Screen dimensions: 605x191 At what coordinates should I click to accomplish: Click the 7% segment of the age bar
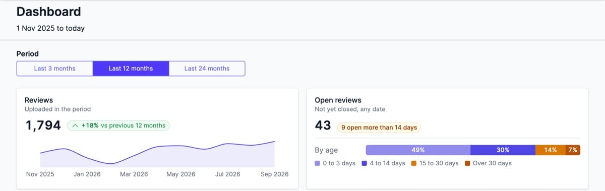tap(573, 150)
